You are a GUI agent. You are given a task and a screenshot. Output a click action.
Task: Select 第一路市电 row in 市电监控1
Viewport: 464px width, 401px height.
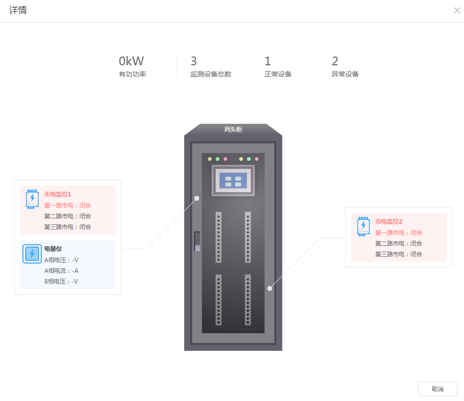click(x=68, y=205)
